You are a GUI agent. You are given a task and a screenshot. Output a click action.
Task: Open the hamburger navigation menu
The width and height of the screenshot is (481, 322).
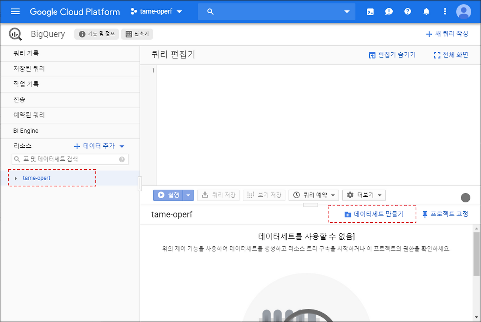15,11
